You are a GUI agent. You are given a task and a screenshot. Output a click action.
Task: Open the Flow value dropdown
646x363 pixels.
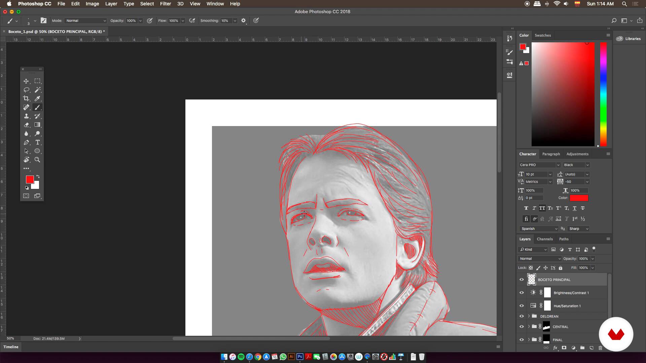tap(183, 21)
